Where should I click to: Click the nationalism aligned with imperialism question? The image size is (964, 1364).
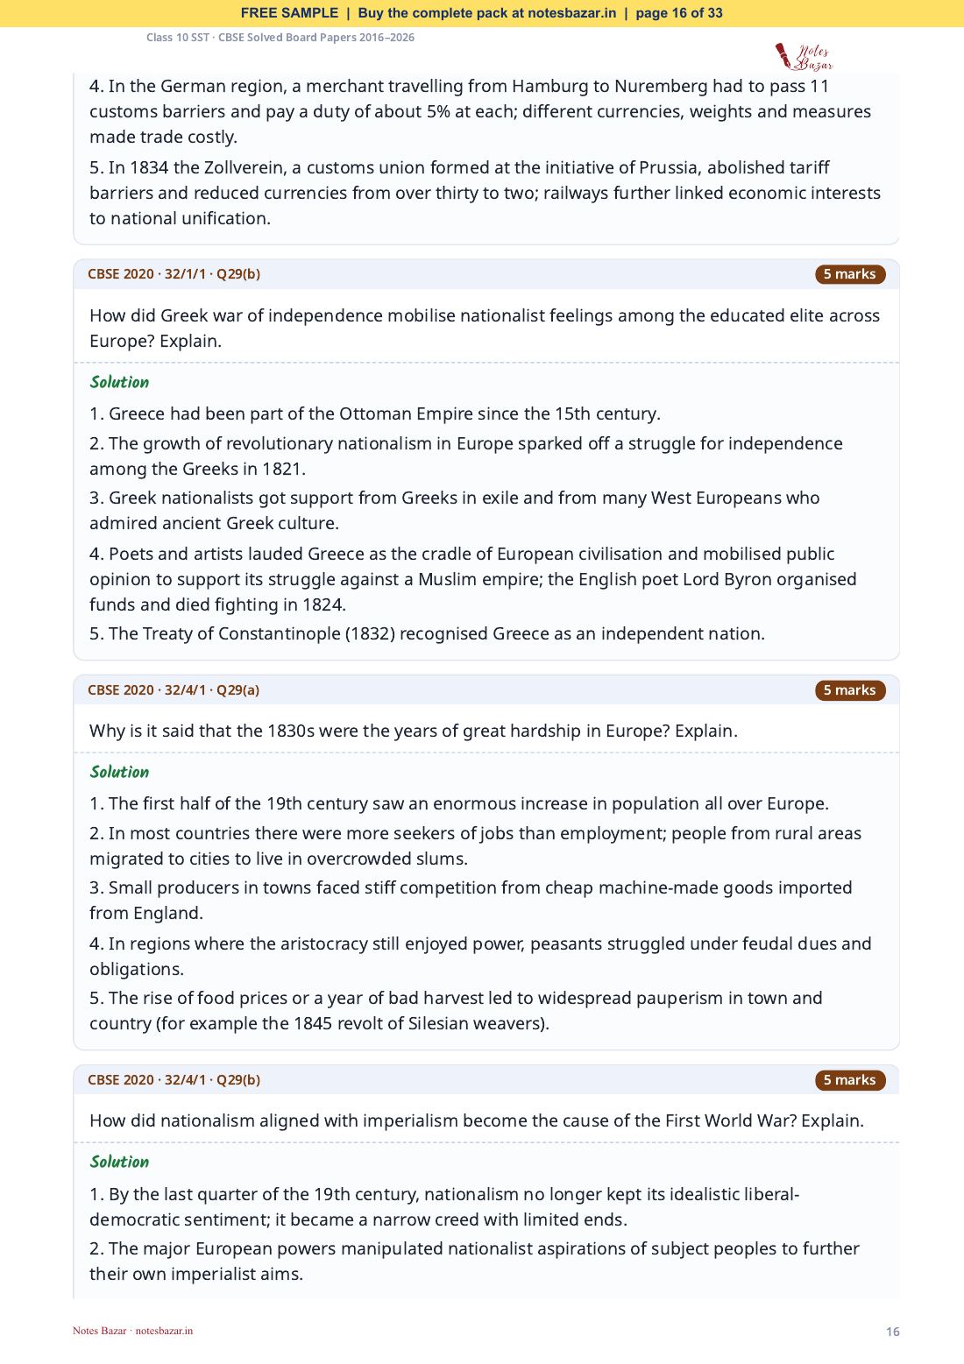click(477, 1120)
